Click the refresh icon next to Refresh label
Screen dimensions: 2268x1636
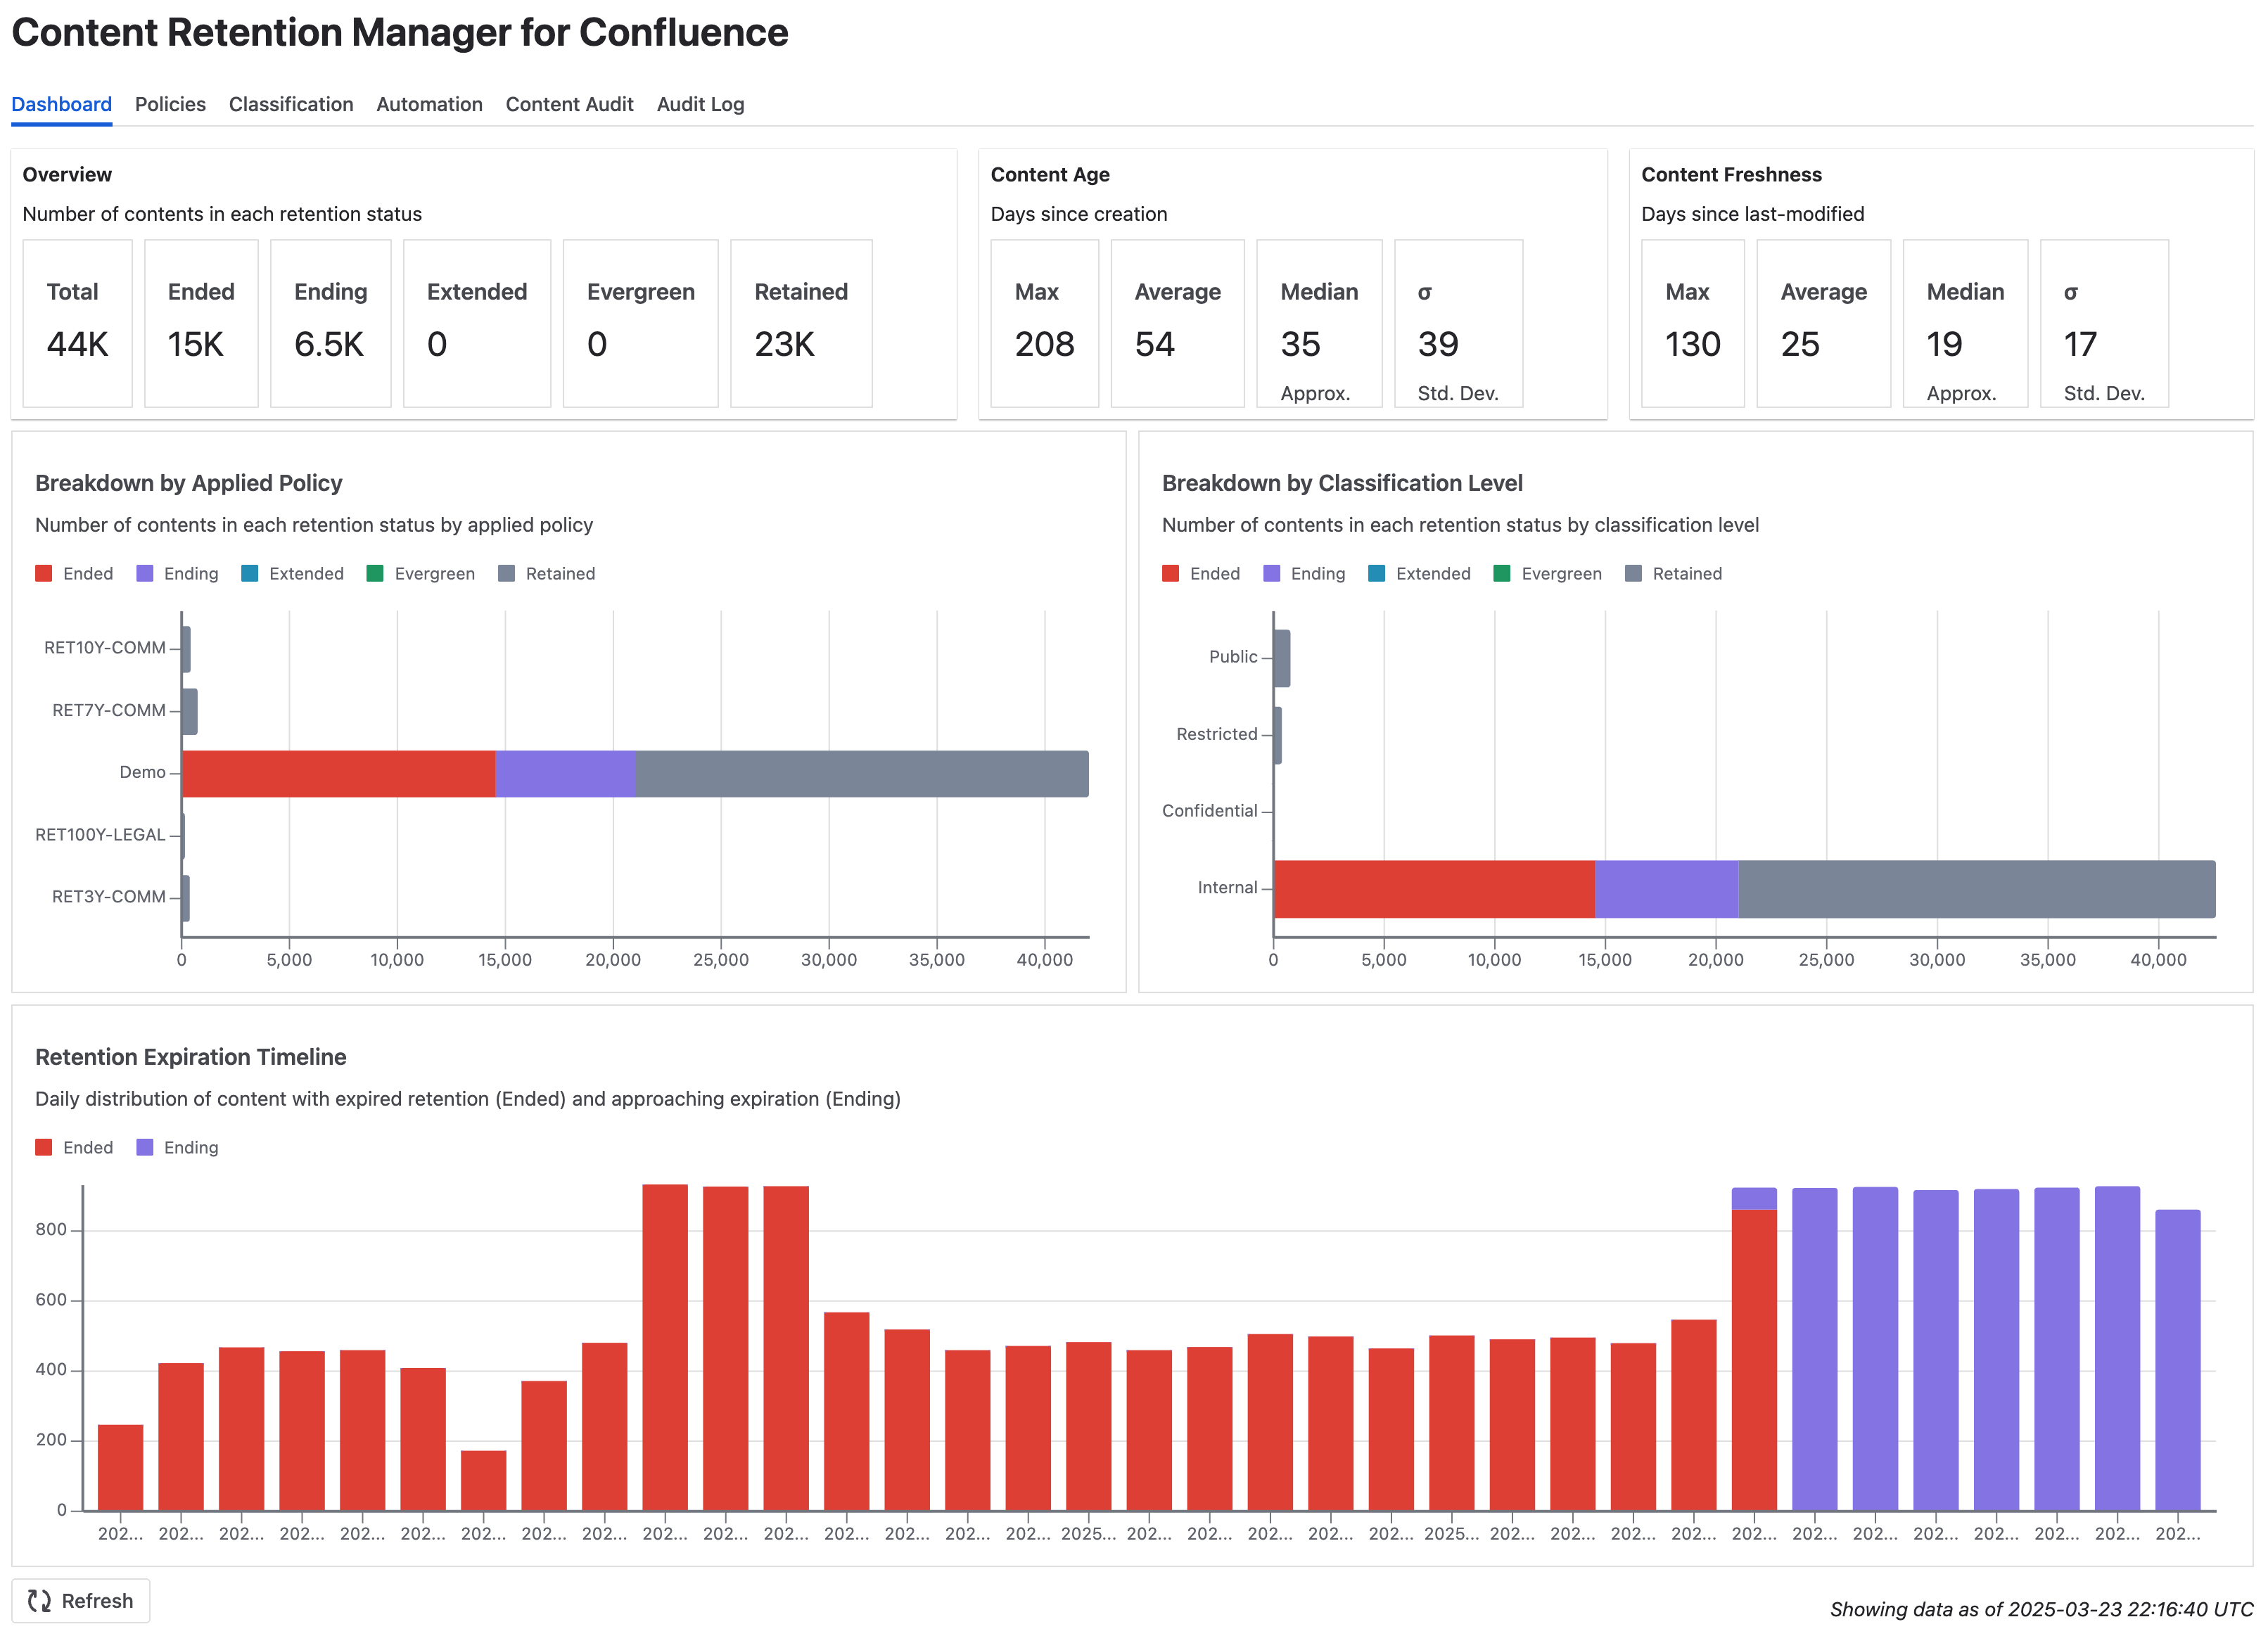tap(41, 1600)
